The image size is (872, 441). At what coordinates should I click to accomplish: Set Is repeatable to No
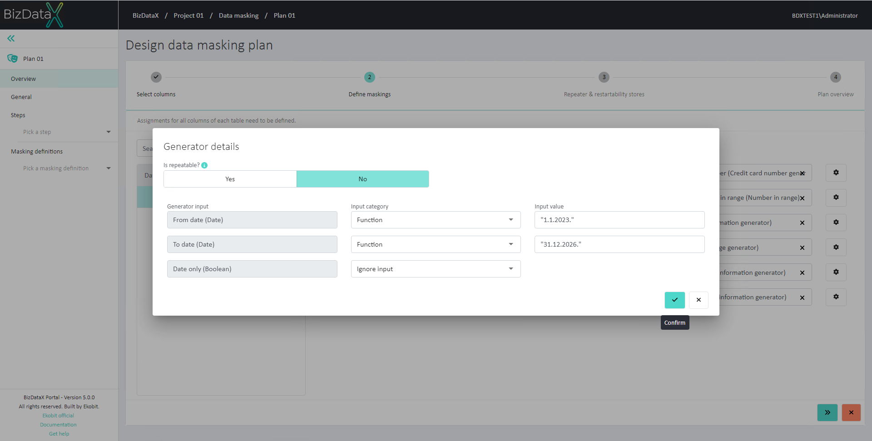point(363,179)
